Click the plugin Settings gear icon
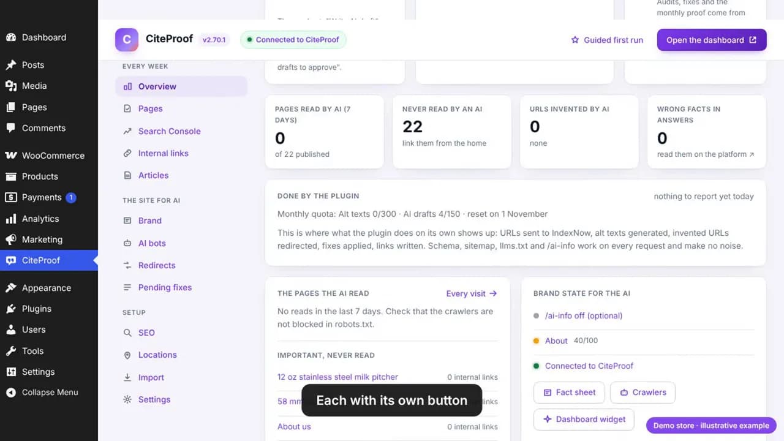Image resolution: width=784 pixels, height=441 pixels. click(x=127, y=399)
